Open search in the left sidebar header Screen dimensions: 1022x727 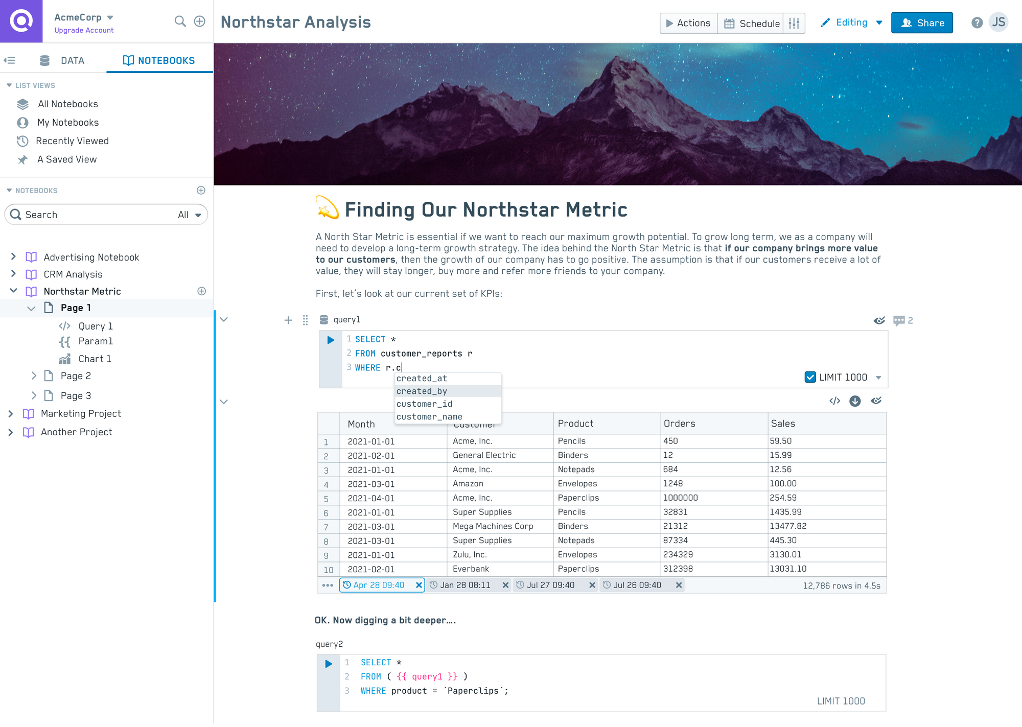point(180,22)
